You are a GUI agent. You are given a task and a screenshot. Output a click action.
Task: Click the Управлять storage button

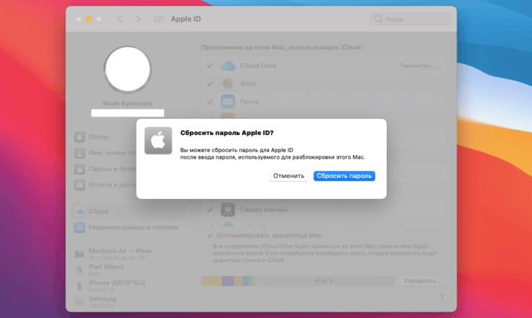pyautogui.click(x=423, y=281)
